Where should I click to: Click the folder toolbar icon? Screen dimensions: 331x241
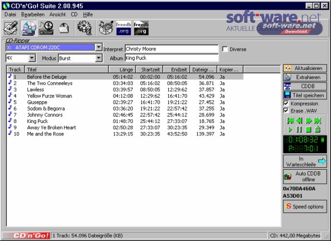tap(64, 27)
